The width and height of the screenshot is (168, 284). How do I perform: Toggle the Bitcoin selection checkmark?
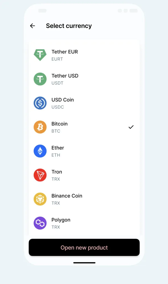click(x=131, y=127)
